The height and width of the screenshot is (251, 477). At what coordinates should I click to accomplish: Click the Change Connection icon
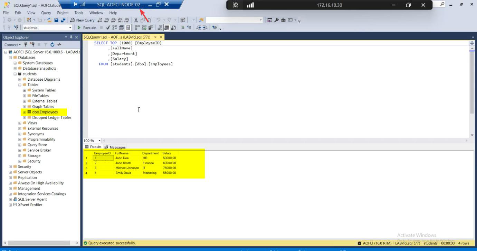16,28
